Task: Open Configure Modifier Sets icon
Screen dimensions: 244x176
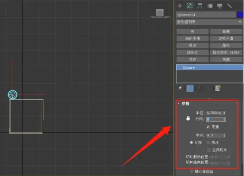Action: 218,88
